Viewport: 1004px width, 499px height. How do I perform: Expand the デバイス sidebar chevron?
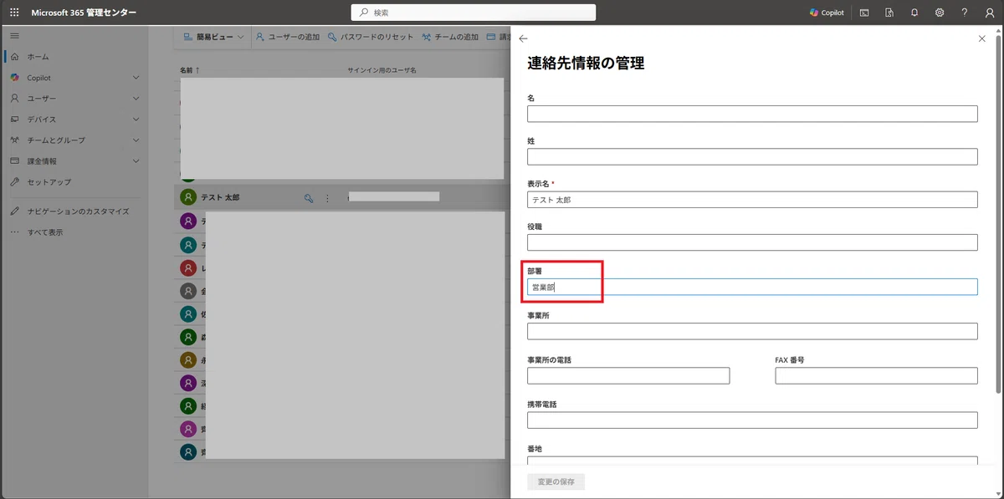pos(136,120)
